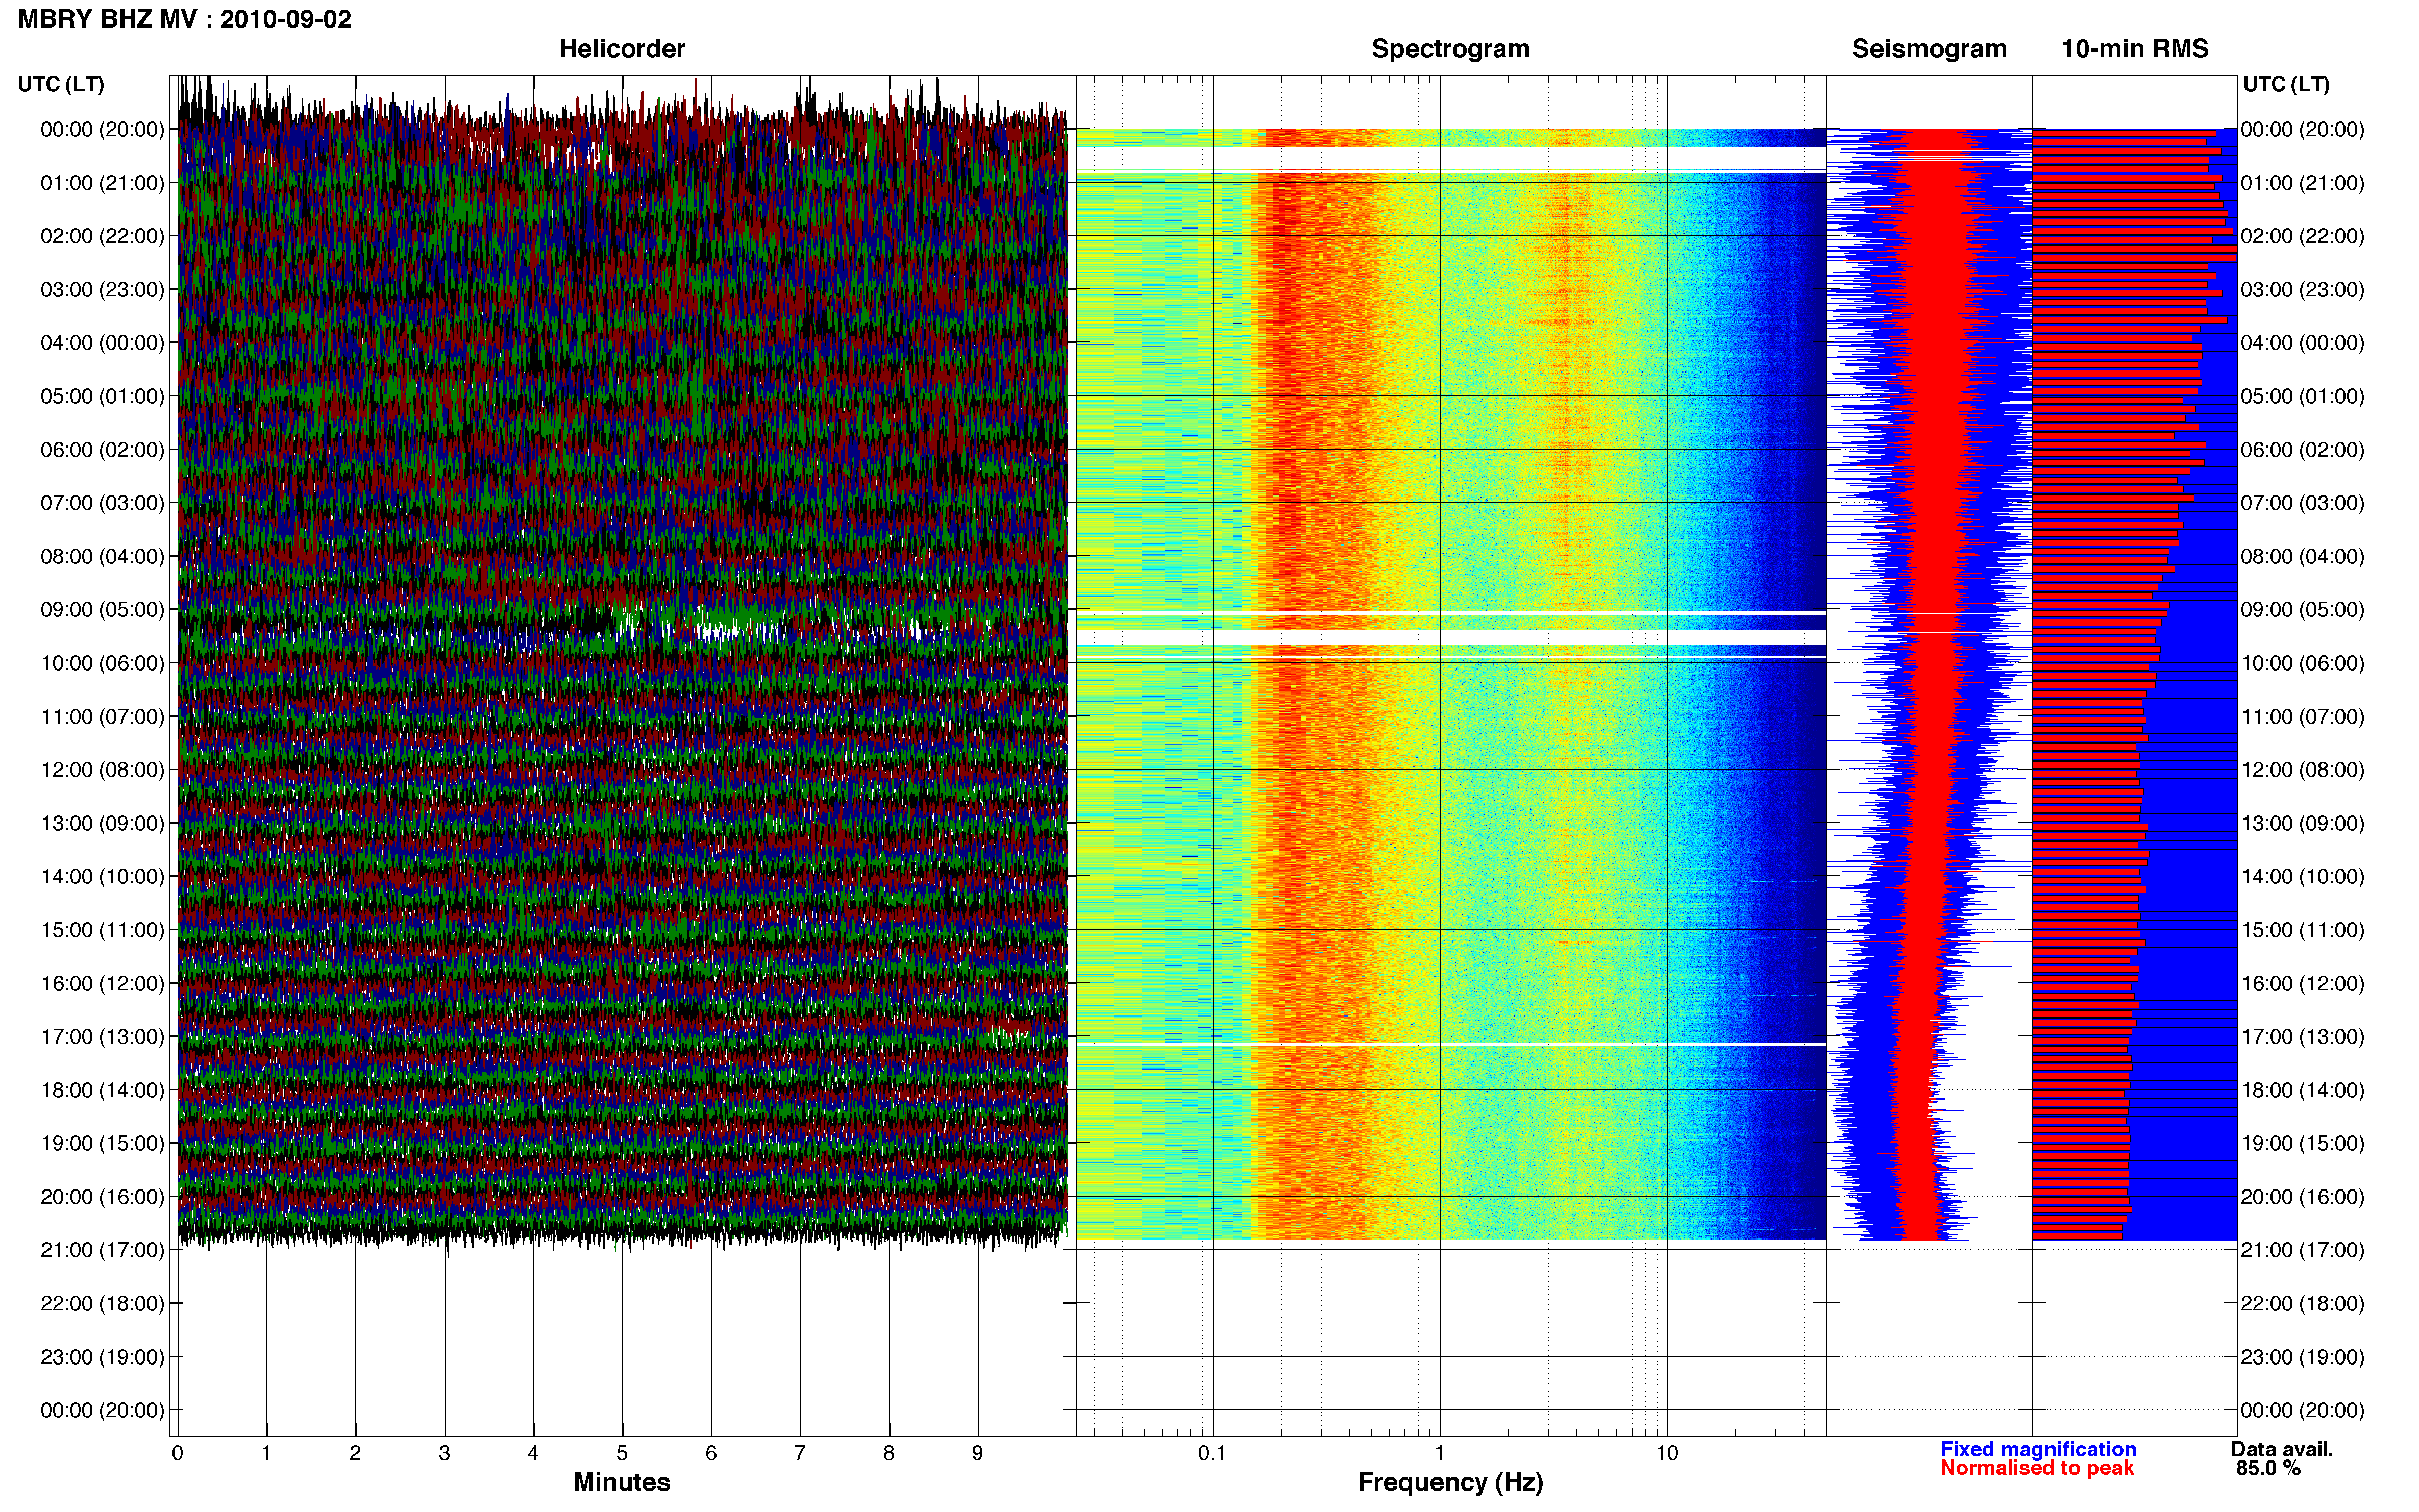Click left time label 23:00 (19:00)
The width and height of the screenshot is (2419, 1512).
[102, 1357]
